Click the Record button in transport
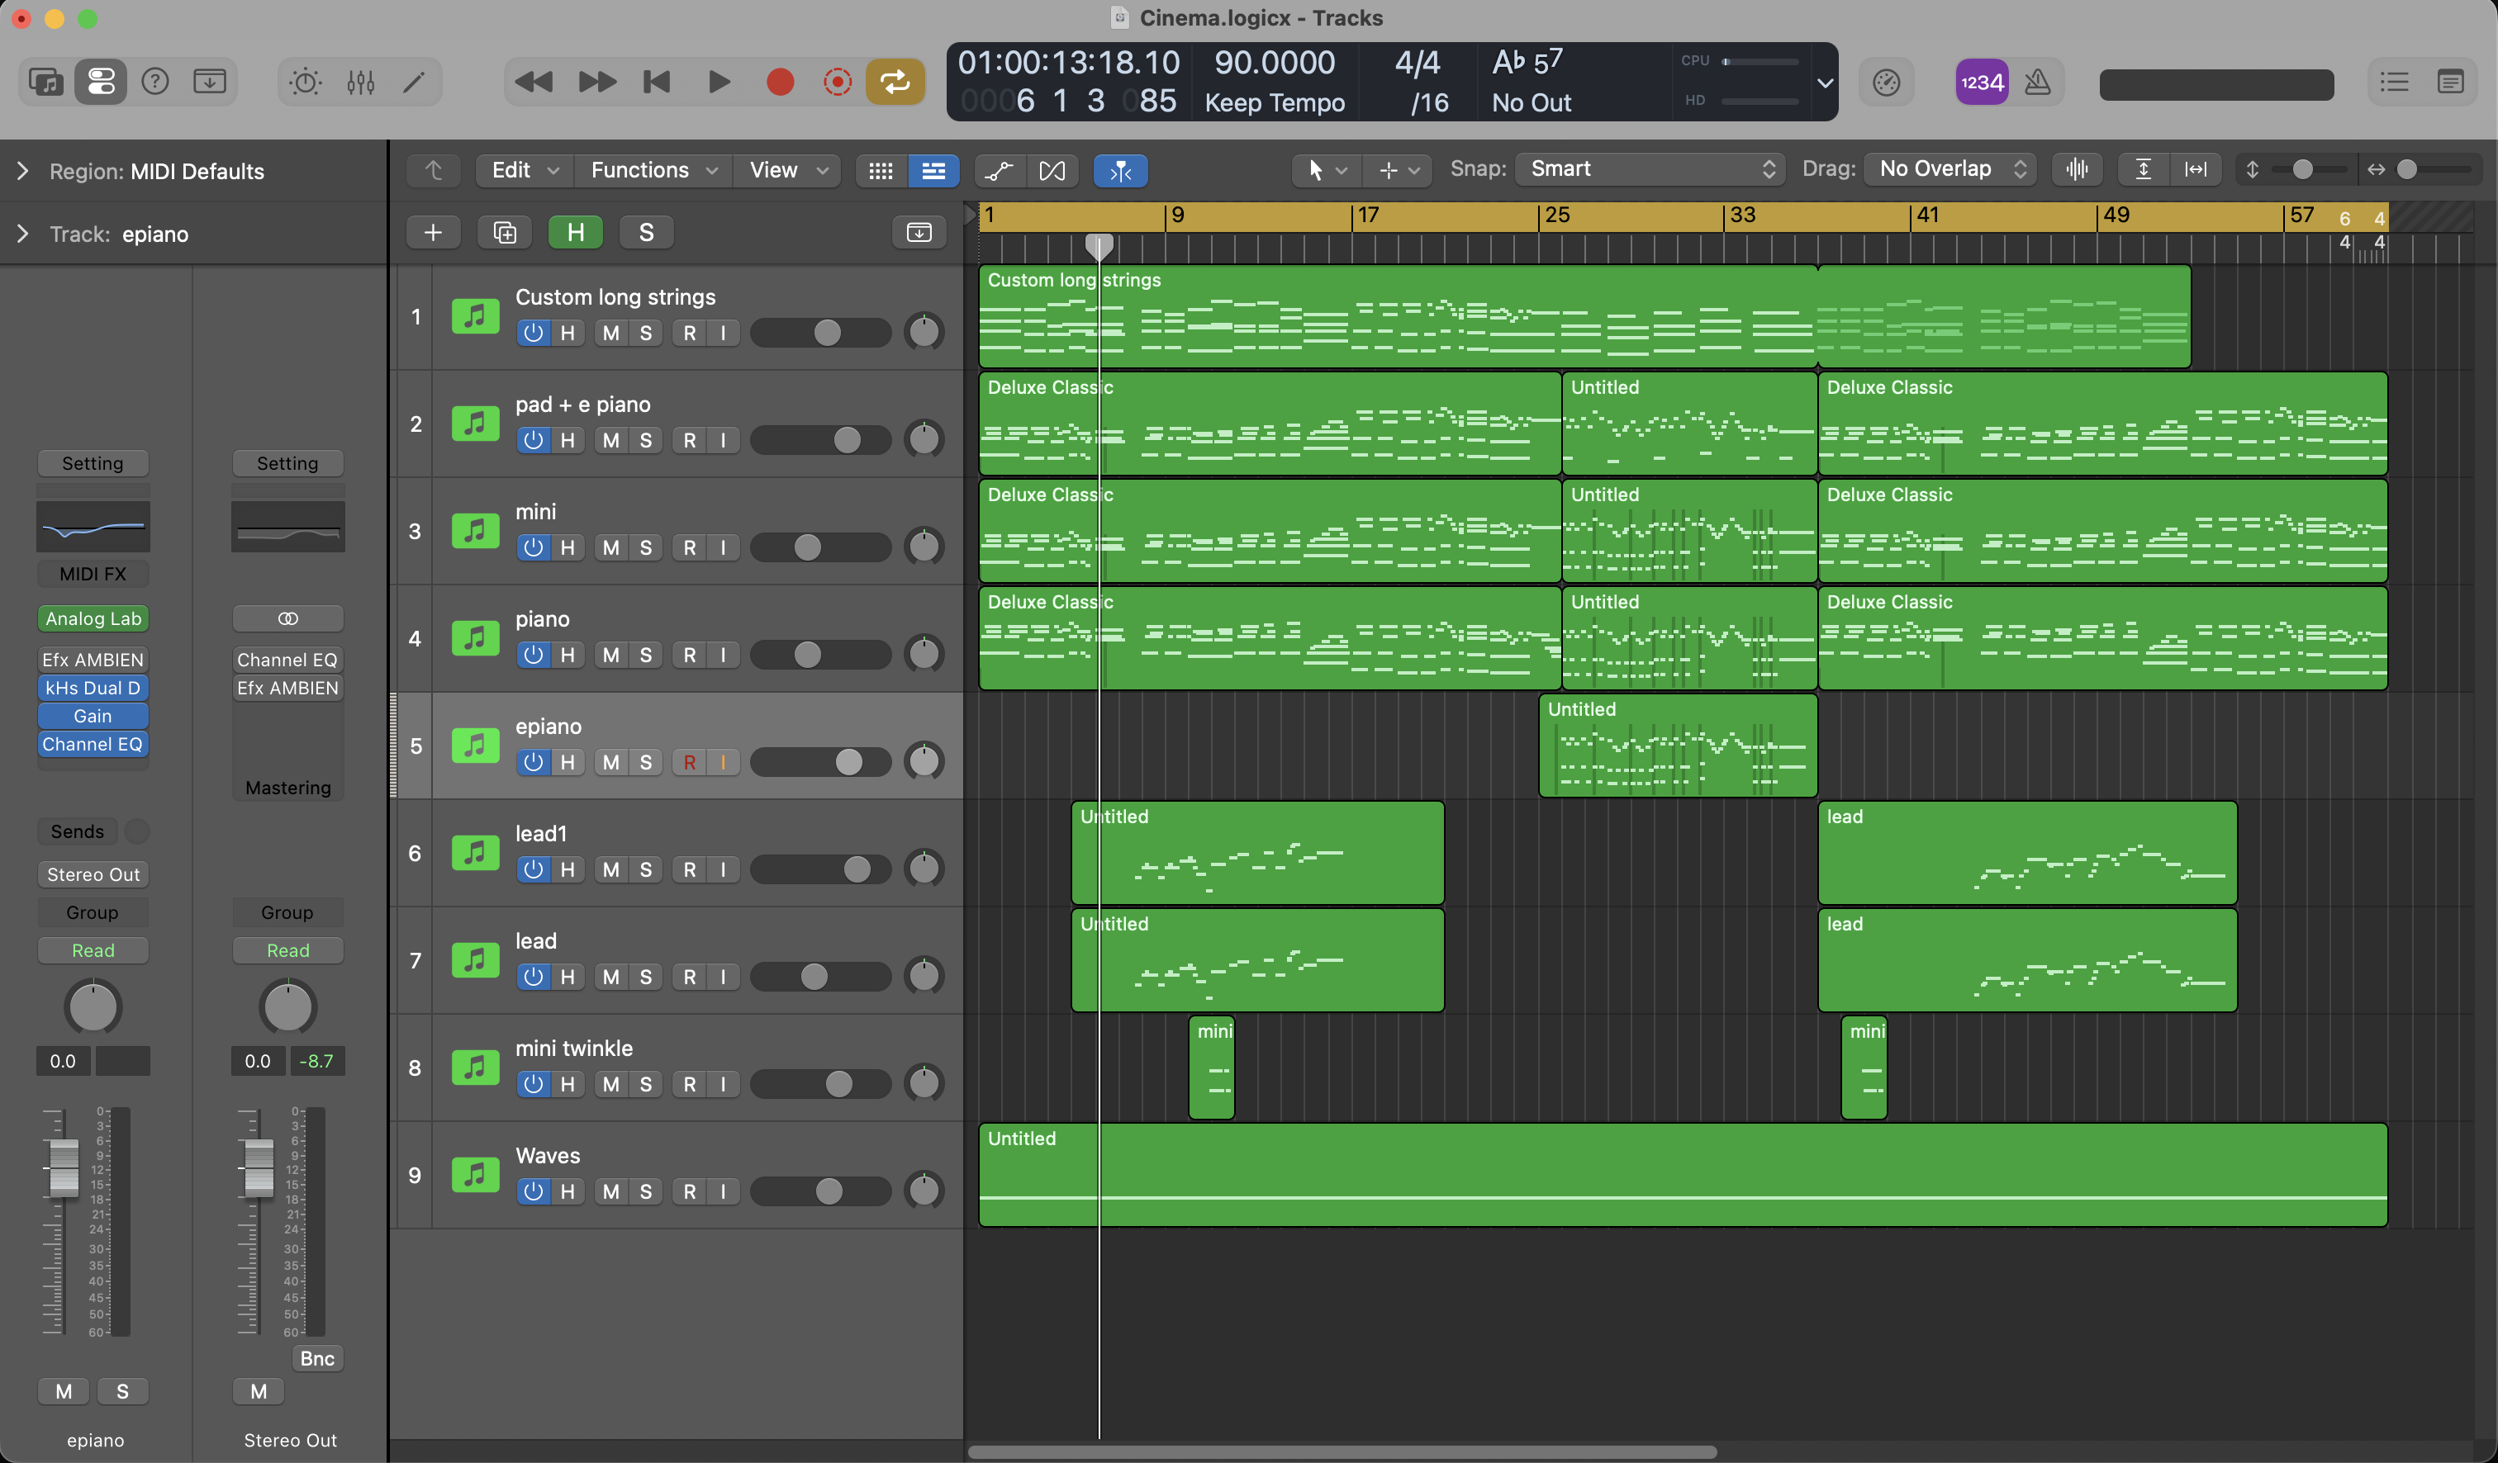 point(780,83)
